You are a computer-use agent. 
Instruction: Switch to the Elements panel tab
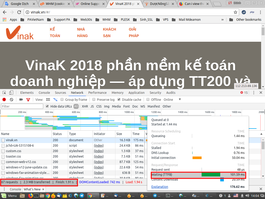[x=27, y=93]
